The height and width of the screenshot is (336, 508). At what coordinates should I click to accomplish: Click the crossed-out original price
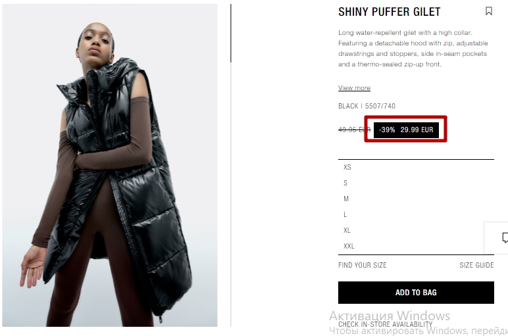[354, 130]
